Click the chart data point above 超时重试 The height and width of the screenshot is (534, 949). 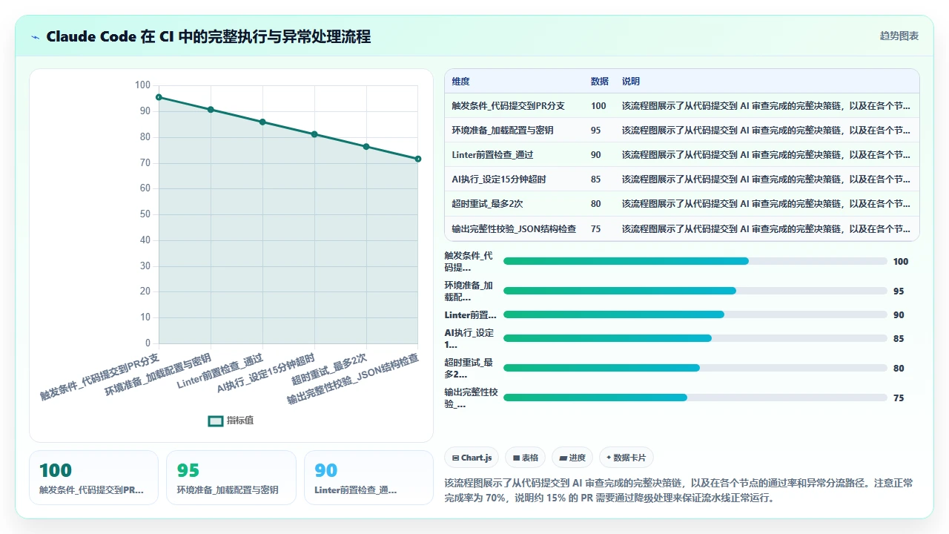[366, 147]
